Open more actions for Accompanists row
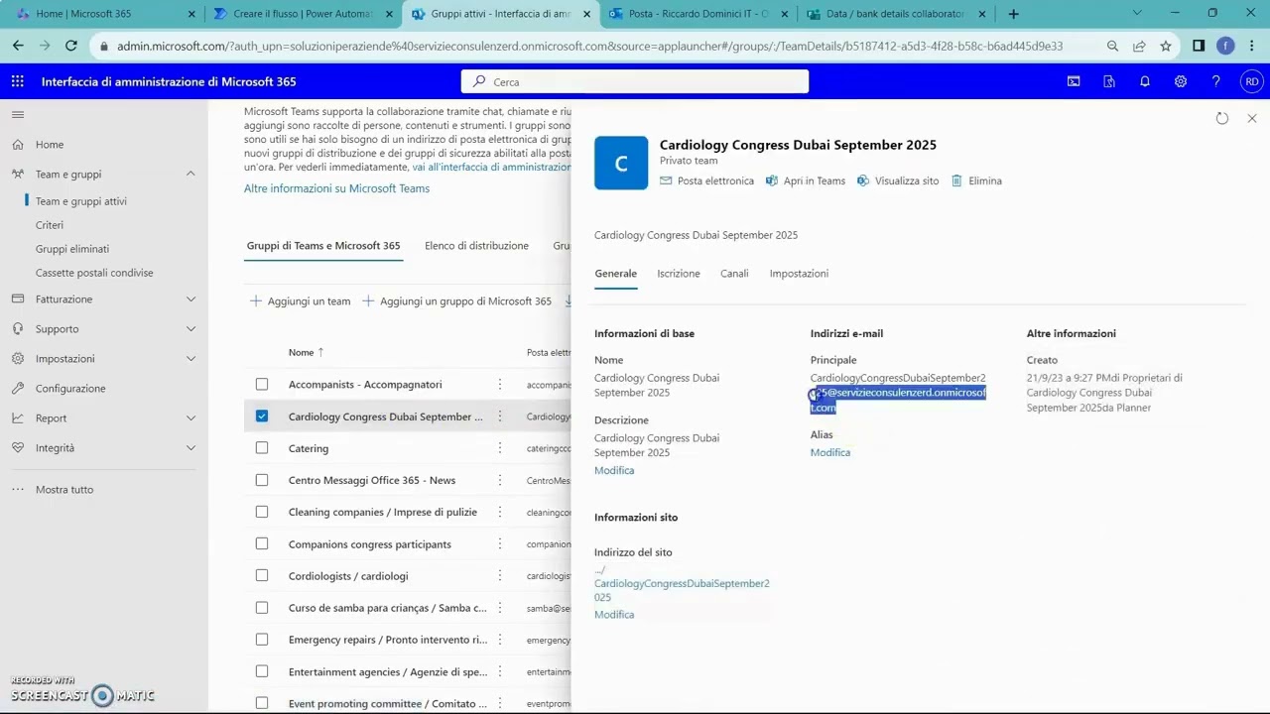This screenshot has width=1270, height=714. coord(500,384)
